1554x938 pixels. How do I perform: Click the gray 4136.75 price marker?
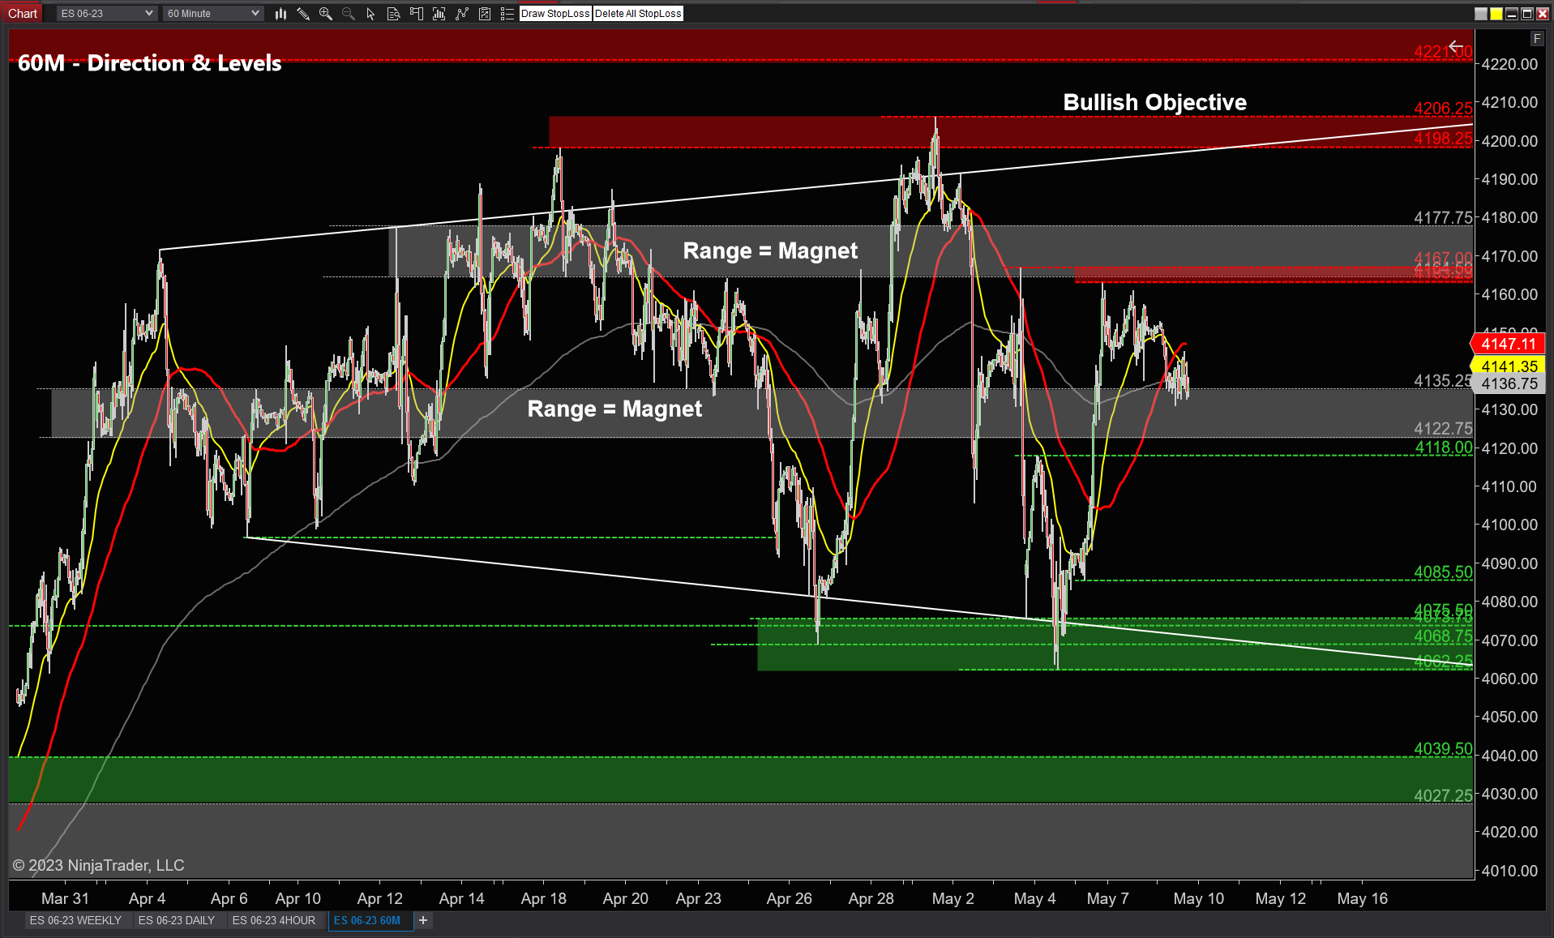pos(1508,383)
